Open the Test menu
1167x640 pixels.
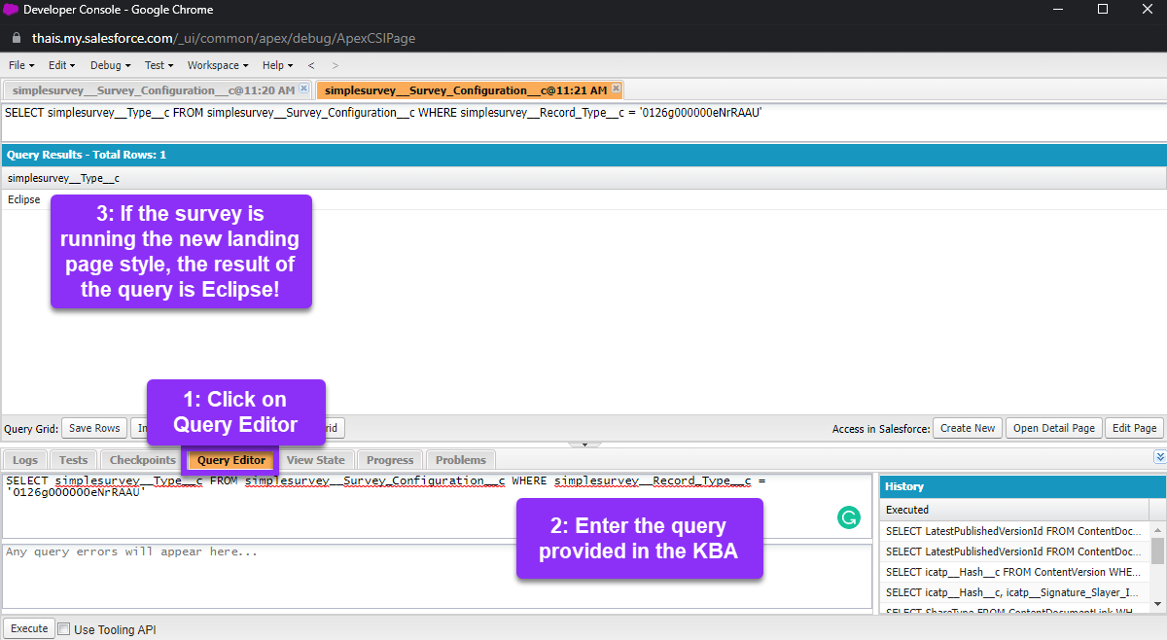coord(159,65)
